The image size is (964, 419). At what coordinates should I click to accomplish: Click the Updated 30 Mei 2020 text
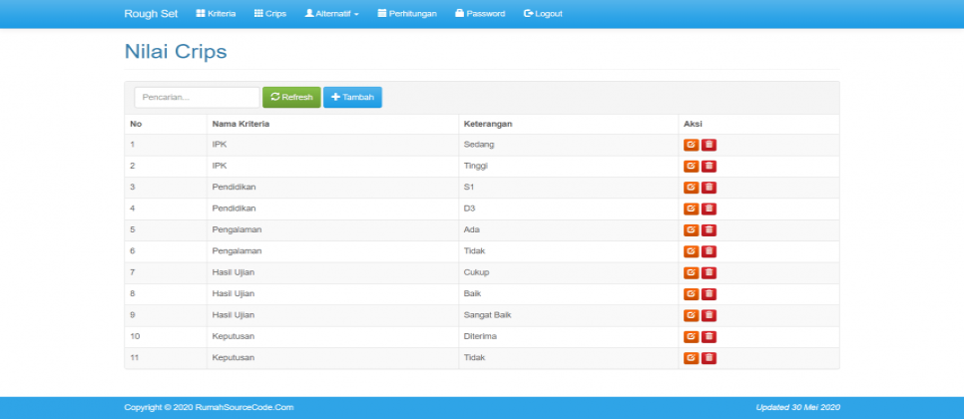coord(798,407)
